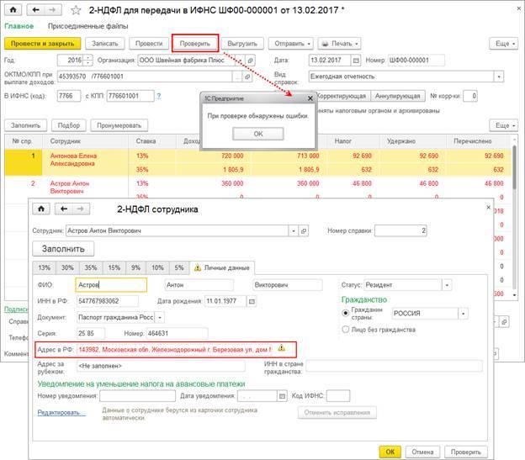
Task: Click warning icon in Адрес в РФ field
Action: [282, 347]
